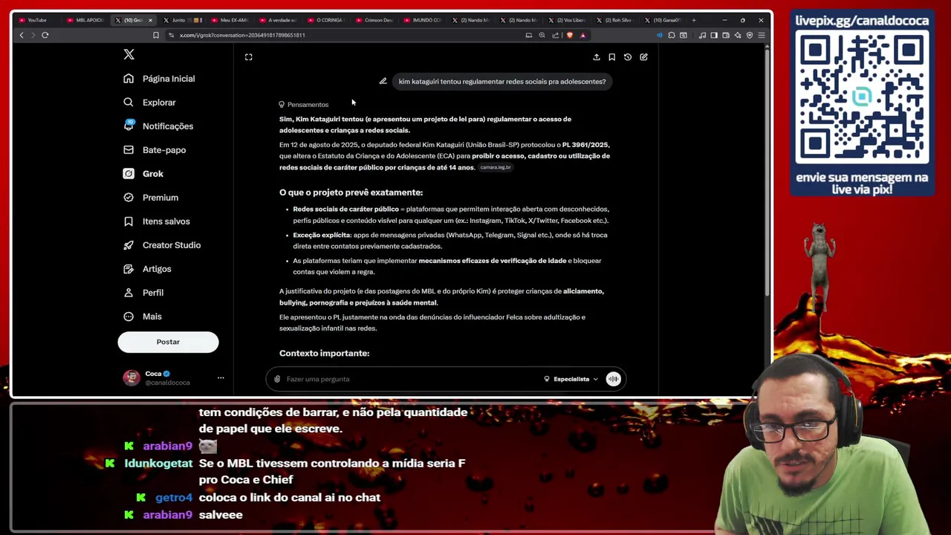Select the Grok sidebar icon
This screenshot has height=535, width=951.
click(129, 174)
